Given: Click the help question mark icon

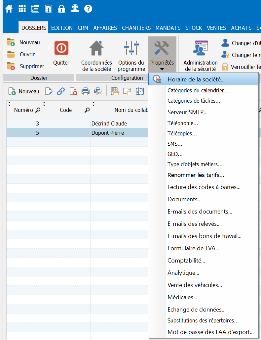Looking at the screenshot, I should (88, 9).
